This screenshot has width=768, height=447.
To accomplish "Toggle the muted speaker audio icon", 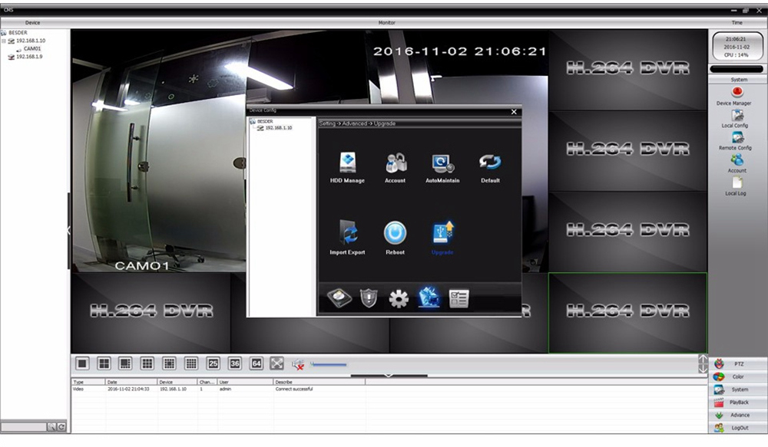I will (298, 364).
